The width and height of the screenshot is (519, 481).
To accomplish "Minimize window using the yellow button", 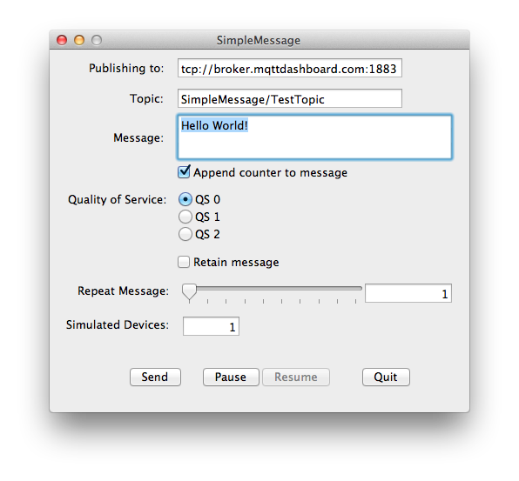I will click(x=79, y=40).
